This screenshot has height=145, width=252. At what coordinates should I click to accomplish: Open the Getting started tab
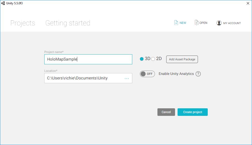(68, 23)
